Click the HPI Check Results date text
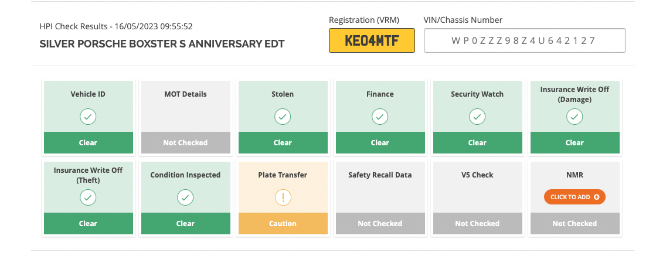The height and width of the screenshot is (256, 656). point(116,26)
